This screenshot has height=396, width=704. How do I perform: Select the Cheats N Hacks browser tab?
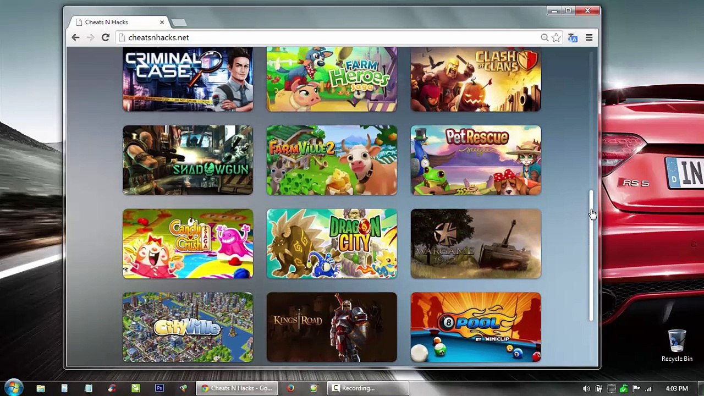pos(119,22)
